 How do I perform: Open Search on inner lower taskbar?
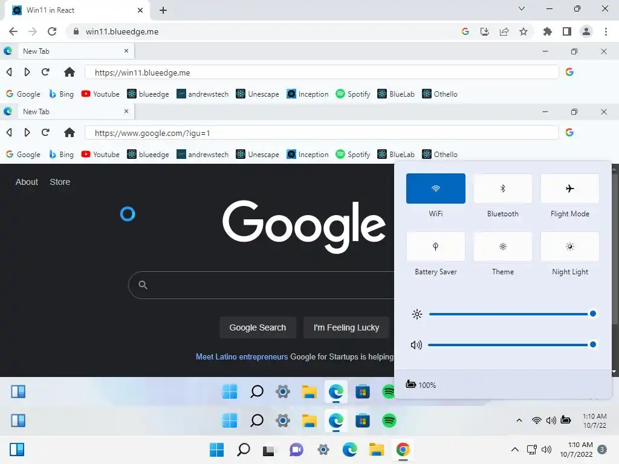[256, 420]
